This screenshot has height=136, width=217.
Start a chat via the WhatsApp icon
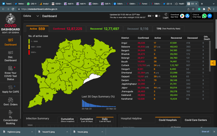point(204,16)
